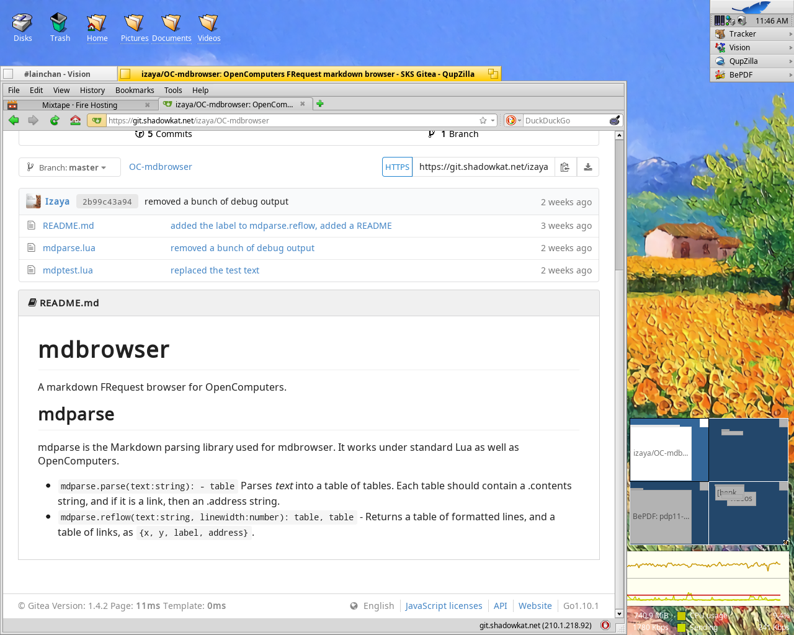The image size is (794, 635).
Task: Click the network status tray icon
Action: tap(730, 20)
